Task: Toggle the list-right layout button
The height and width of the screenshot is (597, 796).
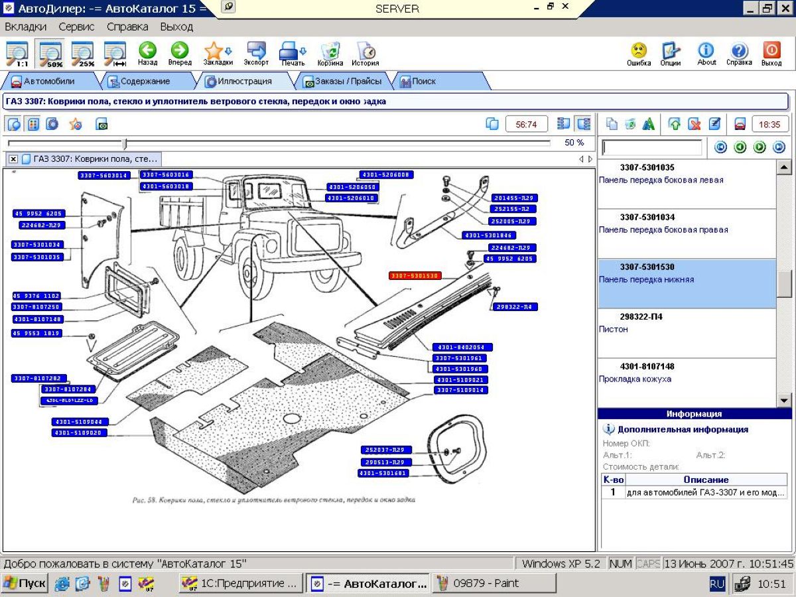Action: tap(584, 124)
